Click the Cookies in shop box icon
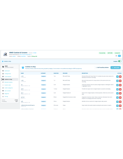The image size is (123, 159). tap(23, 68)
